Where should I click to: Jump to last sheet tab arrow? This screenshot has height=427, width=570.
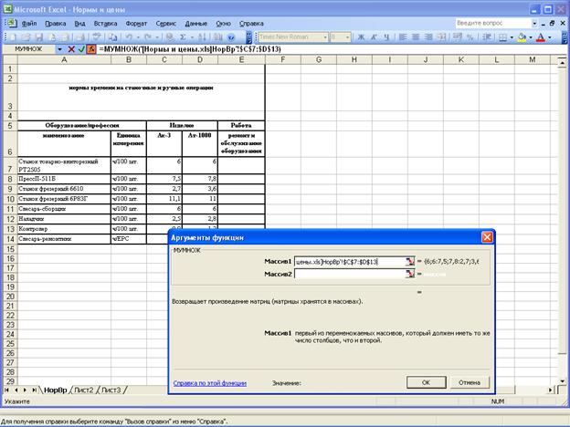pyautogui.click(x=34, y=390)
